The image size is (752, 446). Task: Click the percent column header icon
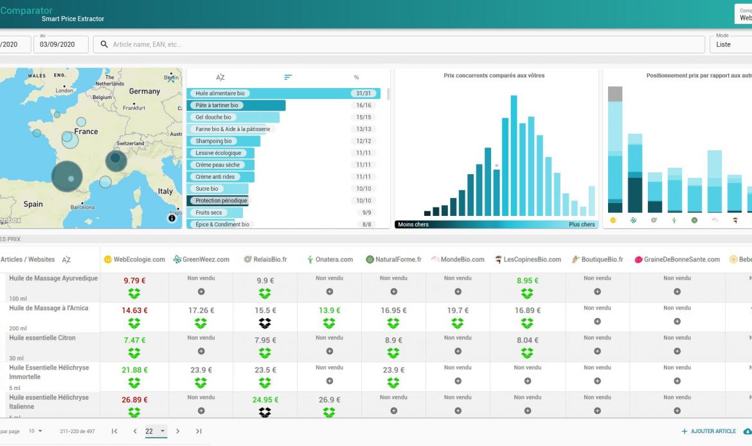pyautogui.click(x=356, y=77)
